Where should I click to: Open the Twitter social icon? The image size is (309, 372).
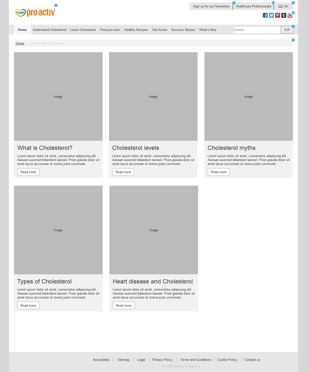271,15
